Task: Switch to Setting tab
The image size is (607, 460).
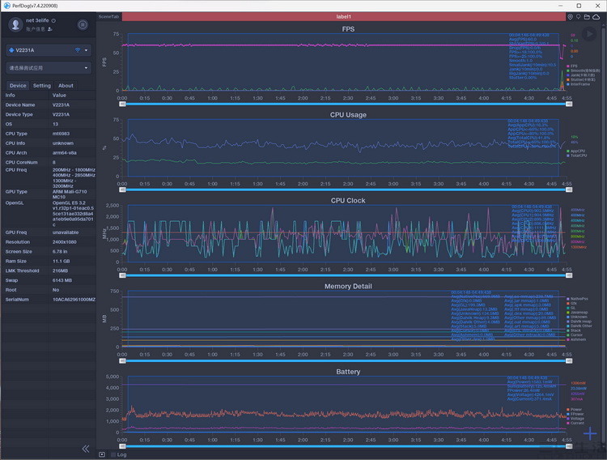Action: pos(42,86)
